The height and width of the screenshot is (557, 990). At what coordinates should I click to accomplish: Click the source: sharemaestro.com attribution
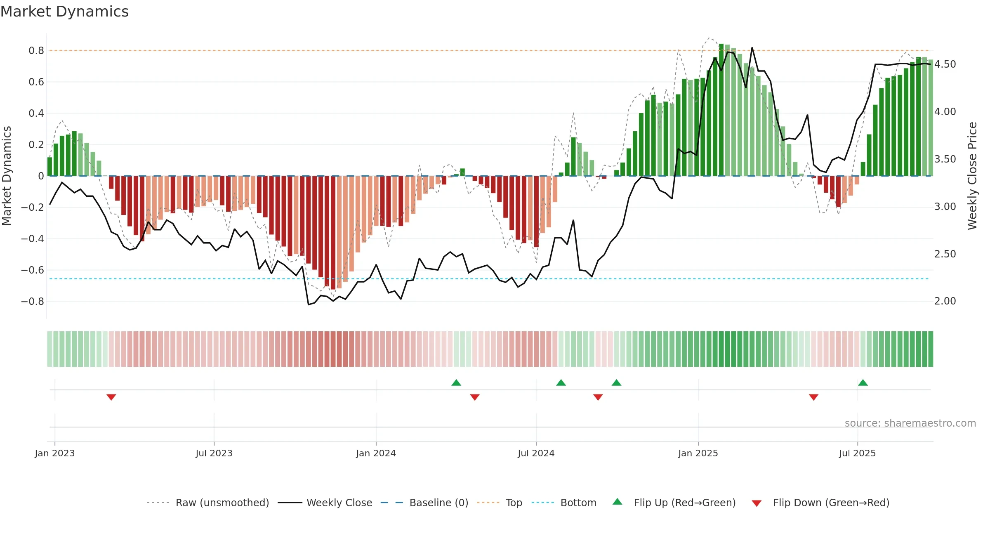(x=910, y=423)
